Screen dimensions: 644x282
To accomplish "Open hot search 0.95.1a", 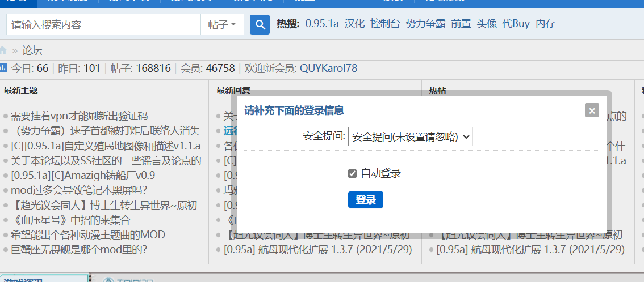I will (322, 24).
